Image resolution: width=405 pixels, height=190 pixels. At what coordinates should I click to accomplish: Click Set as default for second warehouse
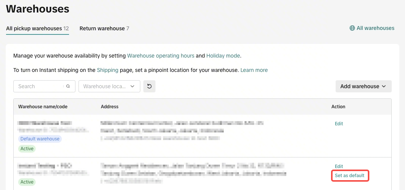tap(350, 176)
